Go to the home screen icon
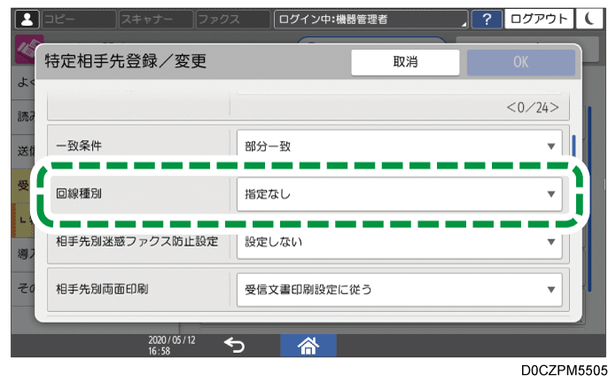The width and height of the screenshot is (616, 382). (308, 346)
